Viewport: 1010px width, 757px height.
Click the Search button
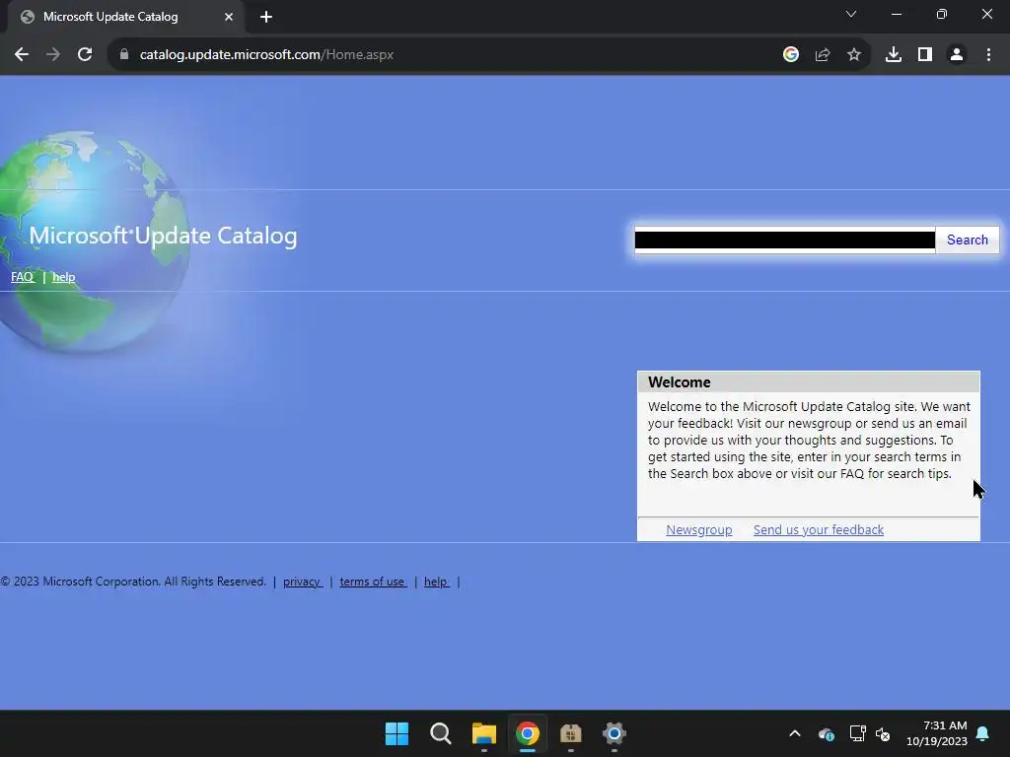[x=967, y=240]
